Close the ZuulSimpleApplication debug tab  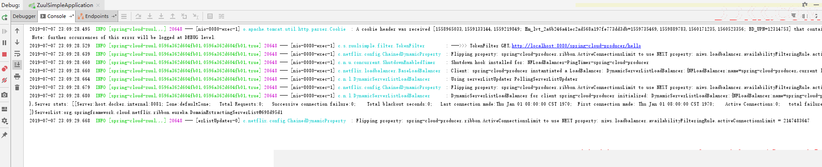[98, 5]
